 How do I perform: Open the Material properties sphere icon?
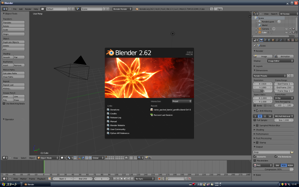click(x=289, y=40)
